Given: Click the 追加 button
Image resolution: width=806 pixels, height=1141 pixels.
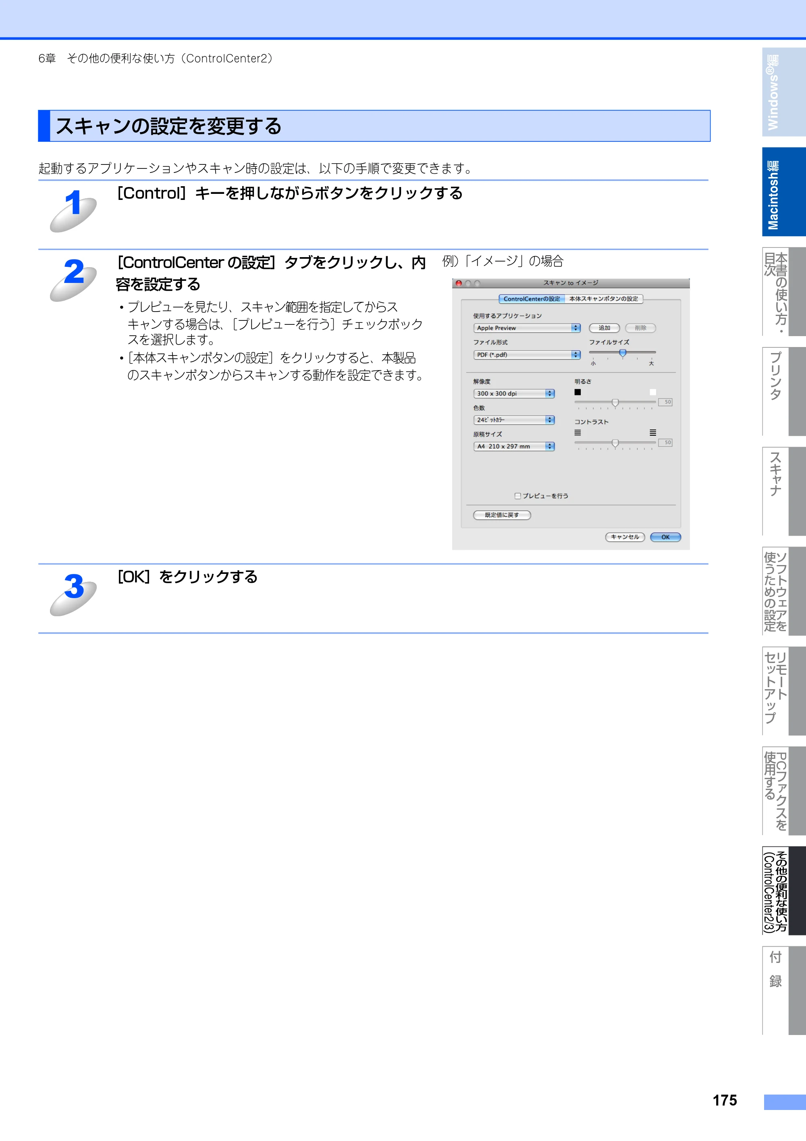Looking at the screenshot, I should pos(604,328).
